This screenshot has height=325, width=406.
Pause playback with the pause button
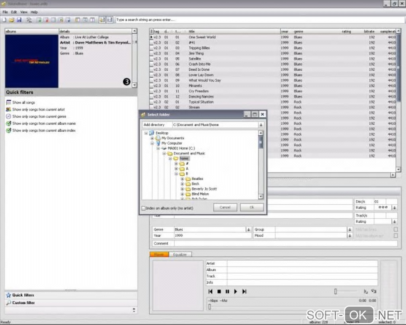pos(227,292)
